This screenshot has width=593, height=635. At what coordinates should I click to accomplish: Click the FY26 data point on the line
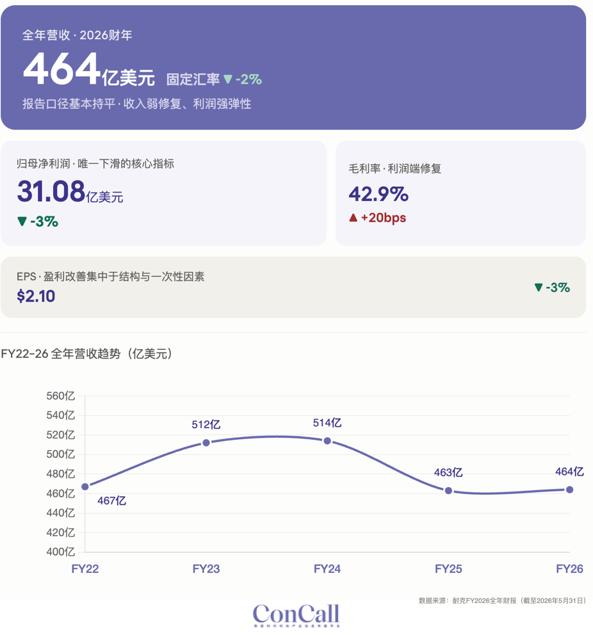[x=569, y=490]
